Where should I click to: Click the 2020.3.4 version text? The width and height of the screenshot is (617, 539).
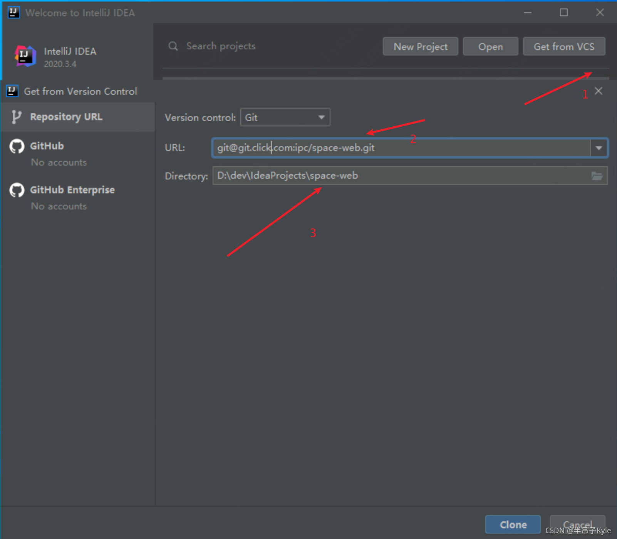click(x=60, y=64)
